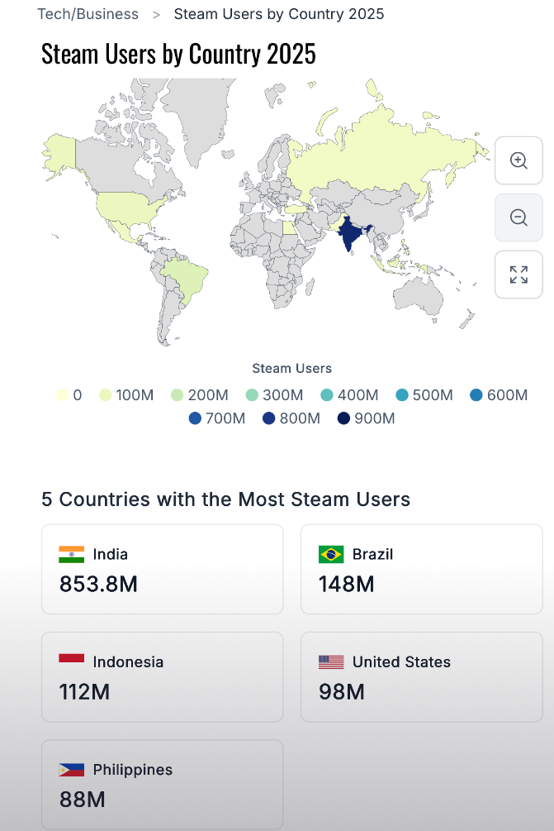Click Russia on the world map

[x=381, y=154]
